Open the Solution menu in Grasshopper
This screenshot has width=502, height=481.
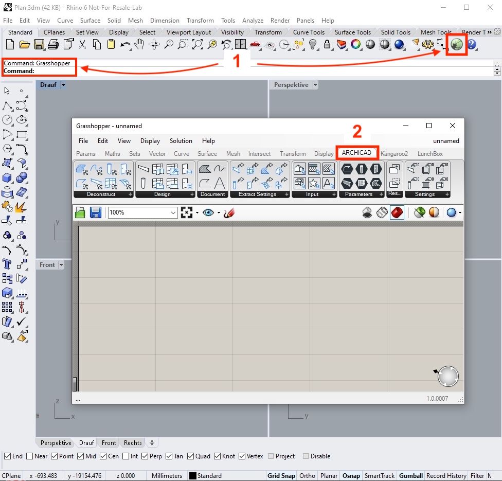point(181,141)
